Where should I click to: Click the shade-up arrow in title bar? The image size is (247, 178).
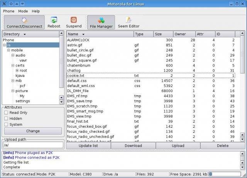17,4
